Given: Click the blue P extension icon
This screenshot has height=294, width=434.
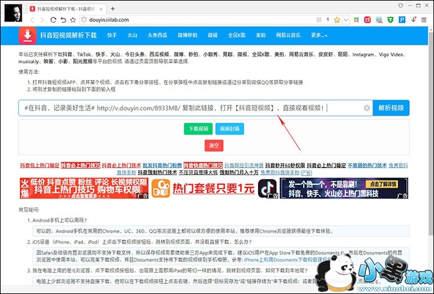Looking at the screenshot, I should coord(402,20).
